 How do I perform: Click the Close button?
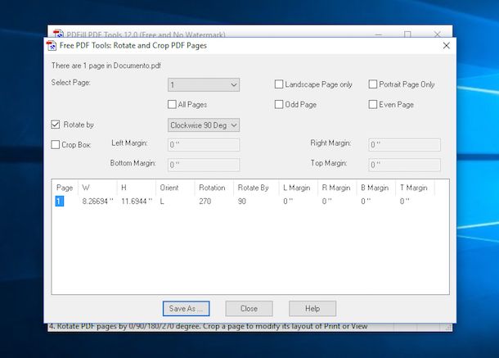pyautogui.click(x=249, y=309)
